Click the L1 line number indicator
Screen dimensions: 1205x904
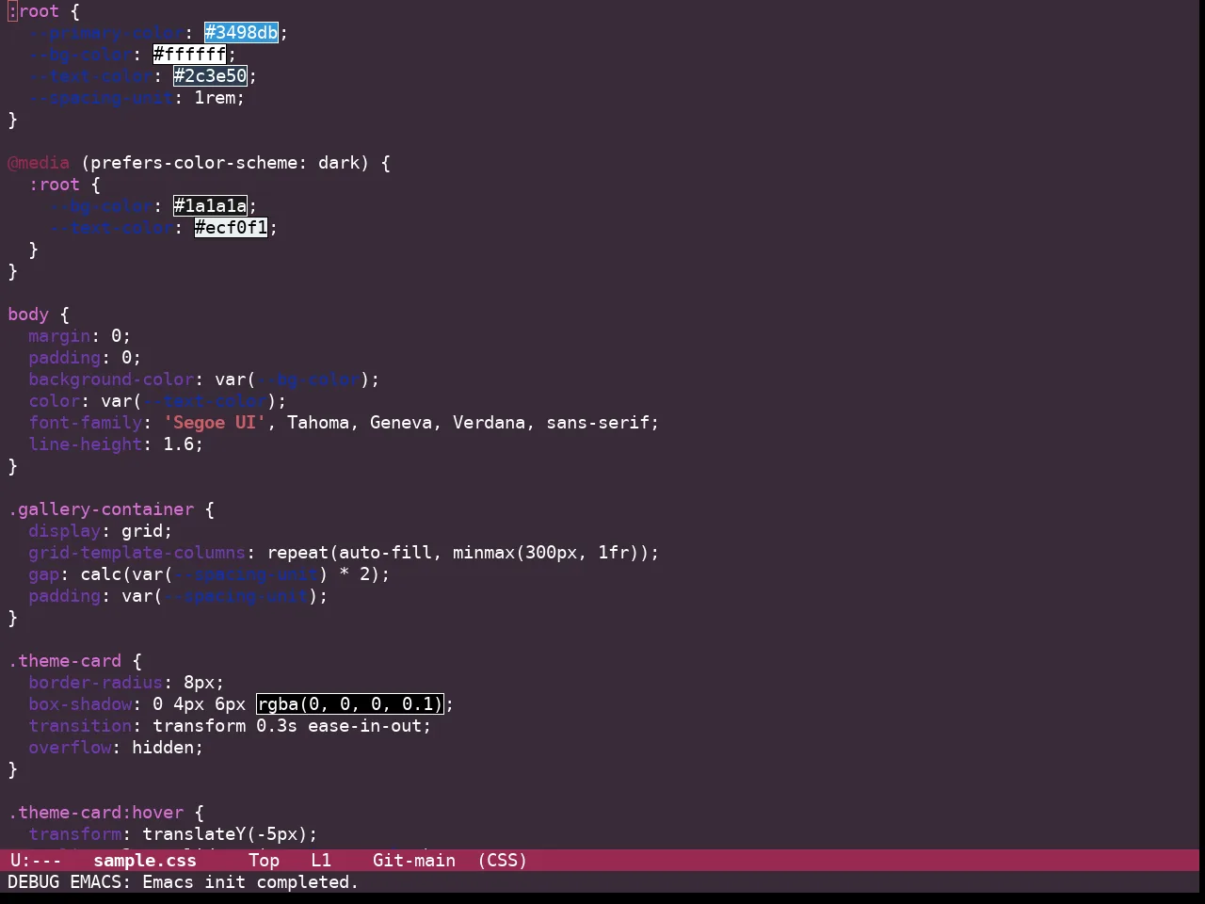321,861
